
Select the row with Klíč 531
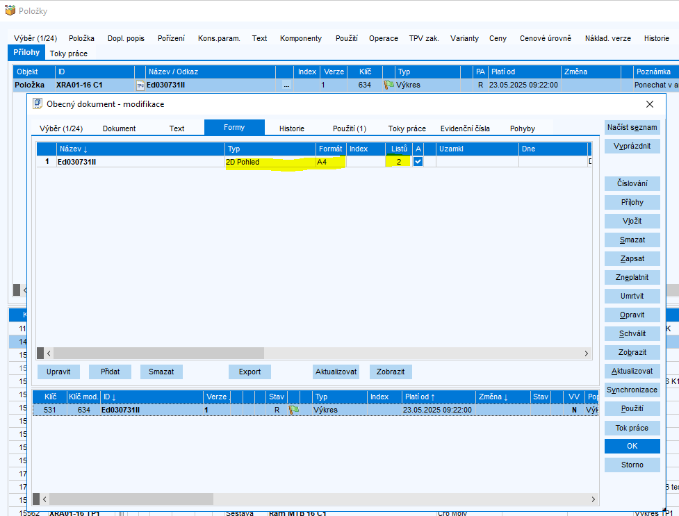(x=316, y=410)
